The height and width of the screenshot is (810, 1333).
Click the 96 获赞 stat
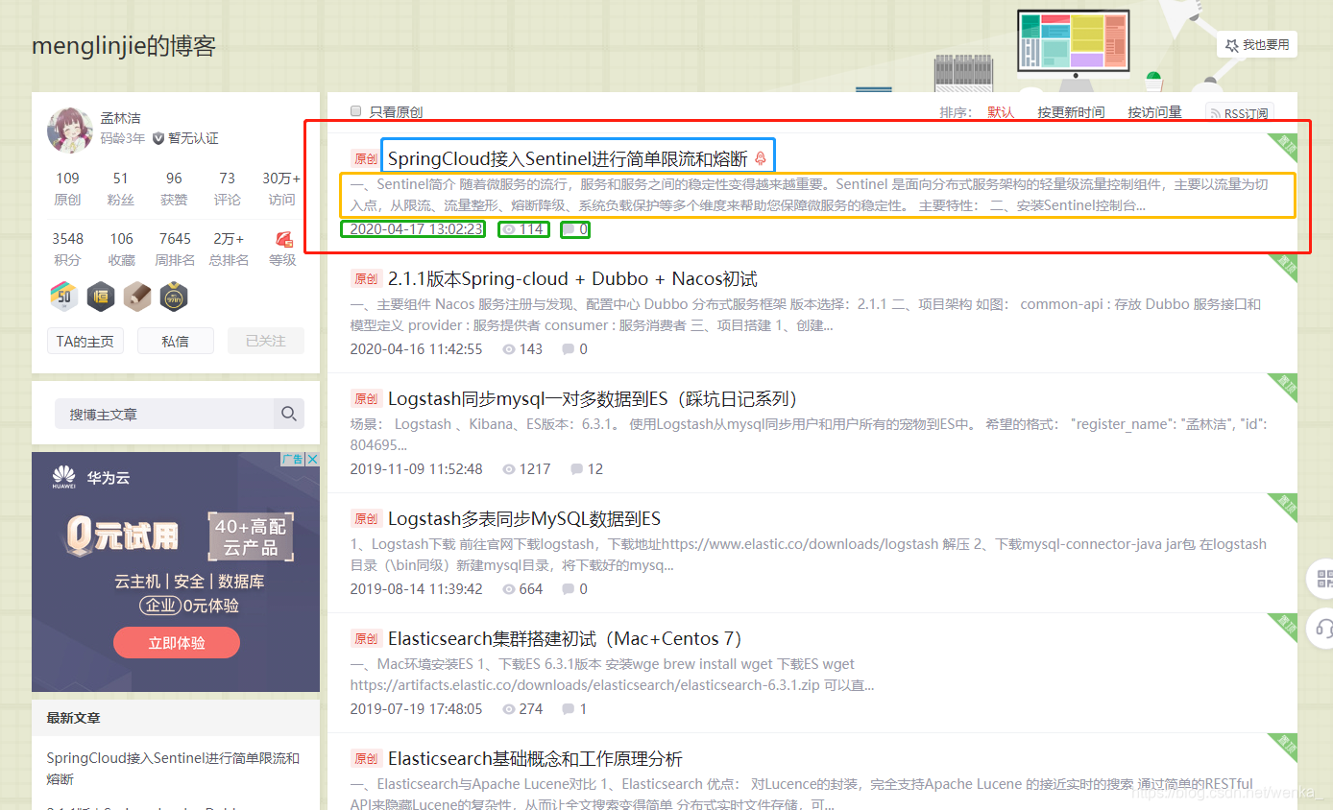(174, 189)
